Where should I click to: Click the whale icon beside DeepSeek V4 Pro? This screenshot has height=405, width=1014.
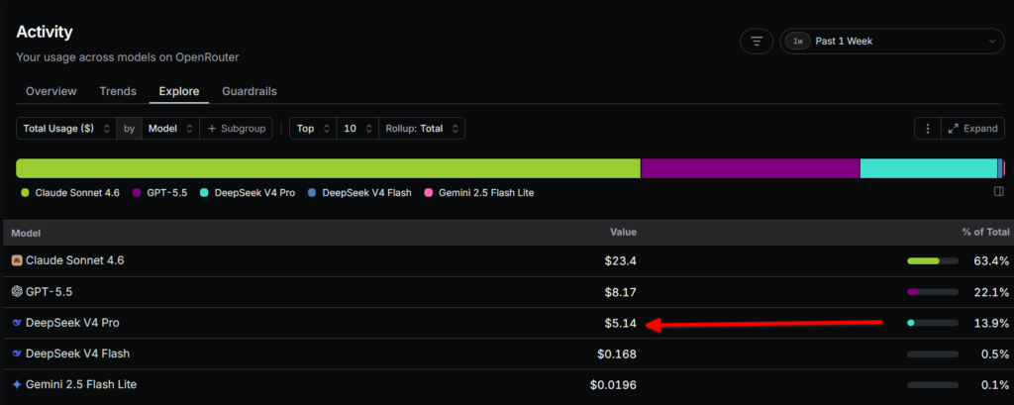(x=17, y=322)
